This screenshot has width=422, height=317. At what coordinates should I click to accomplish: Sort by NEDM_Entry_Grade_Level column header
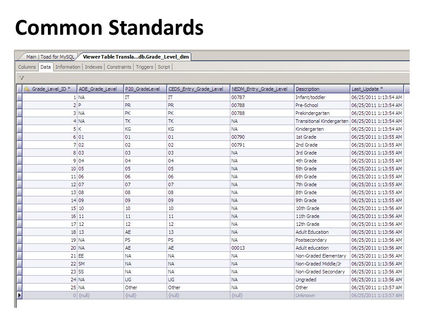point(262,89)
